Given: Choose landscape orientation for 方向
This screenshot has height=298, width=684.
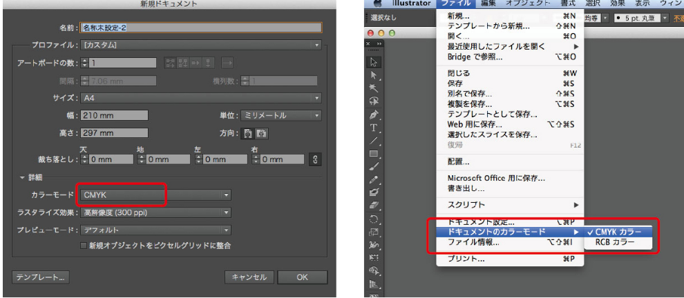Looking at the screenshot, I should [261, 133].
